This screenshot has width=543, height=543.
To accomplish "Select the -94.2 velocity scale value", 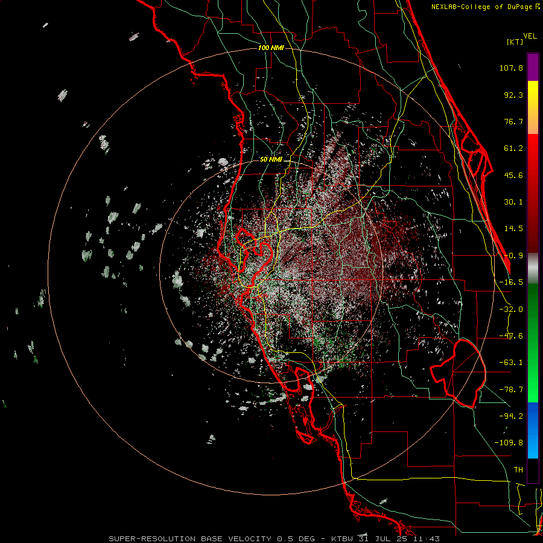I will point(511,416).
